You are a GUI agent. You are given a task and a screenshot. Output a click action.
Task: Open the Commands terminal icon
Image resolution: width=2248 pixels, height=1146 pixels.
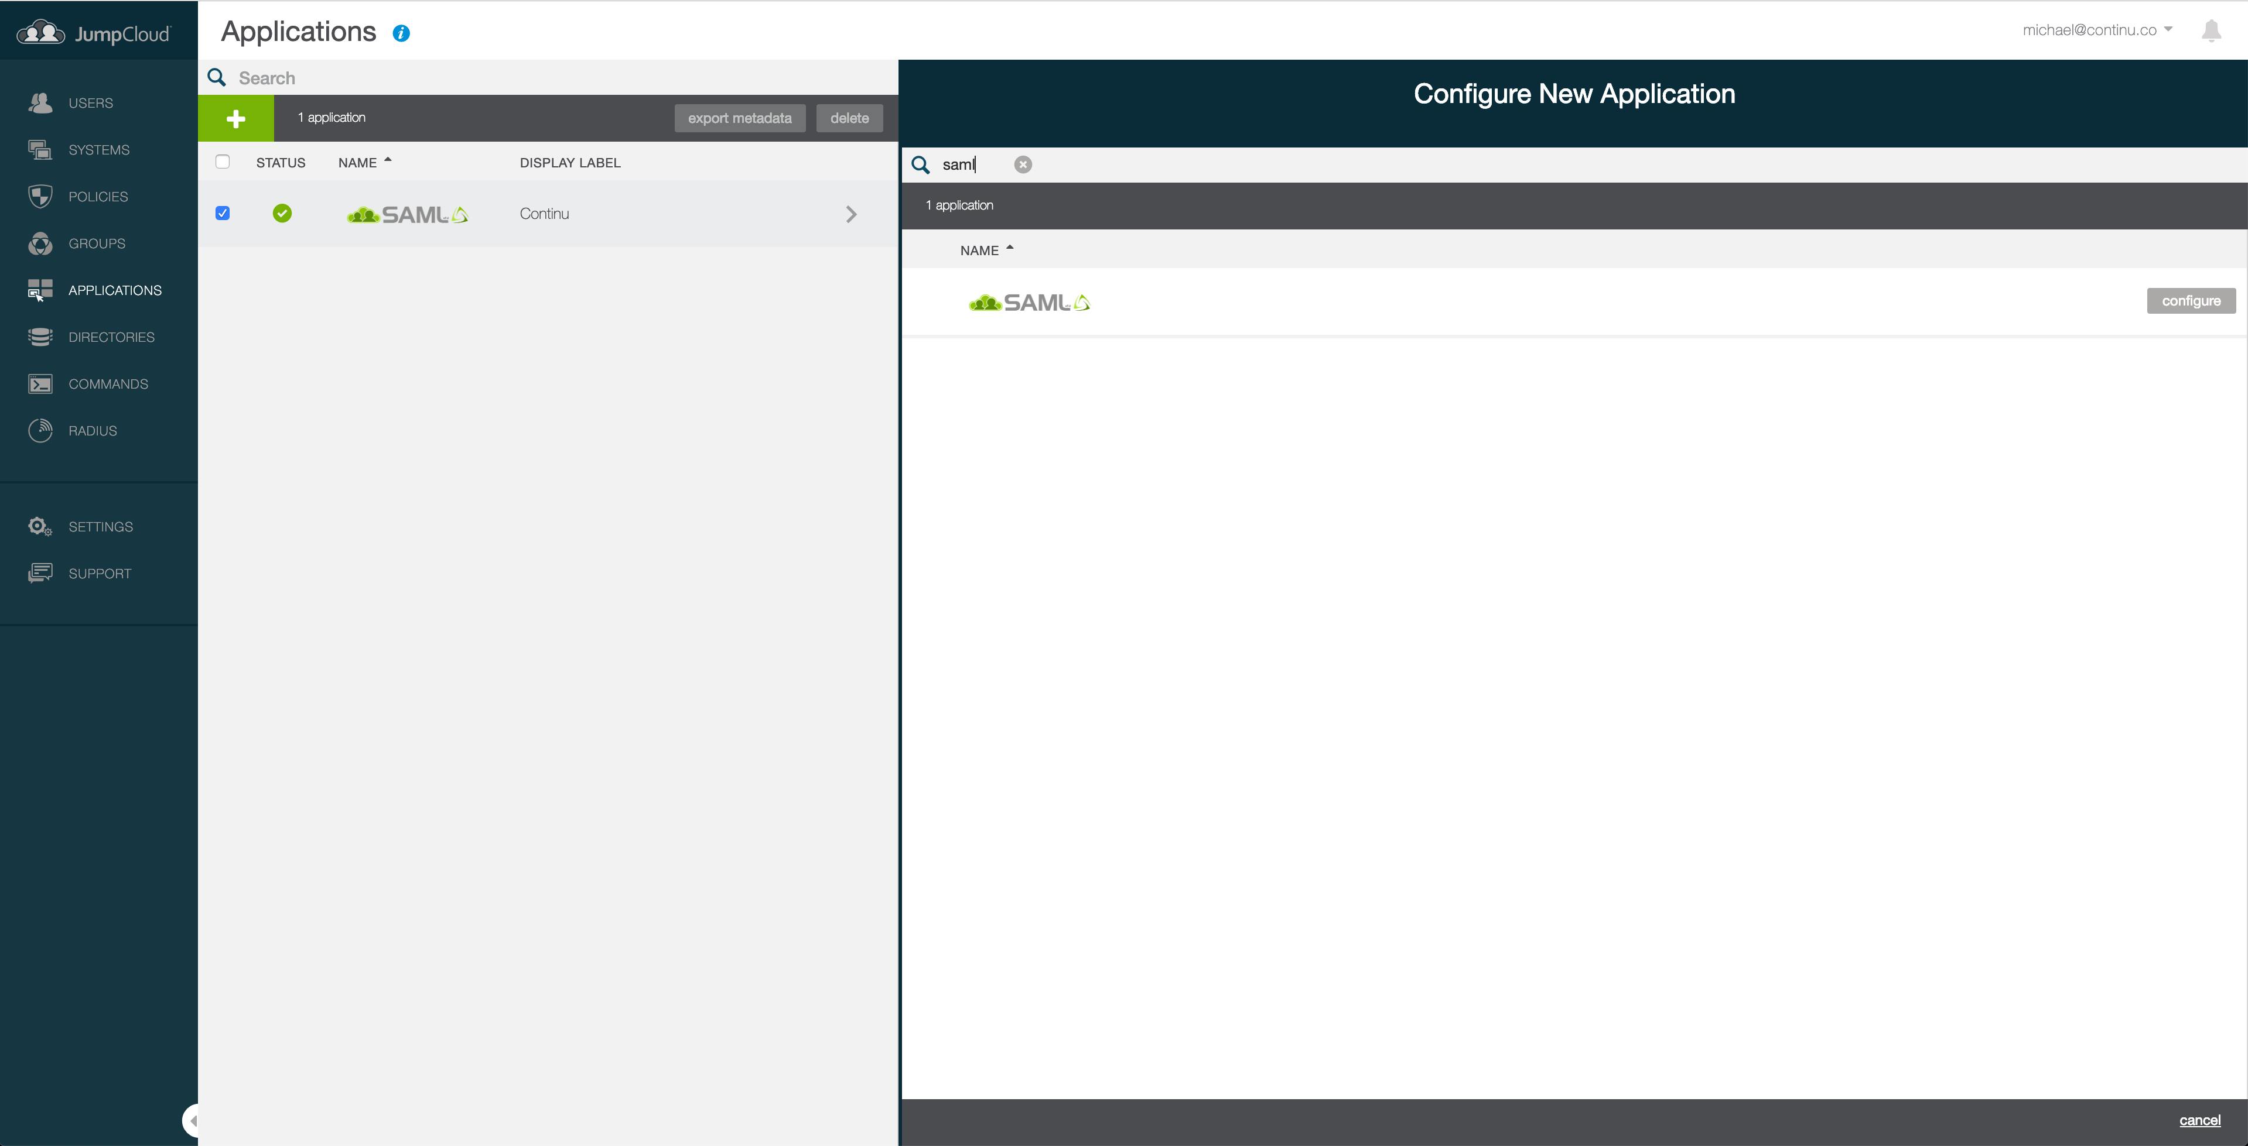(x=40, y=384)
